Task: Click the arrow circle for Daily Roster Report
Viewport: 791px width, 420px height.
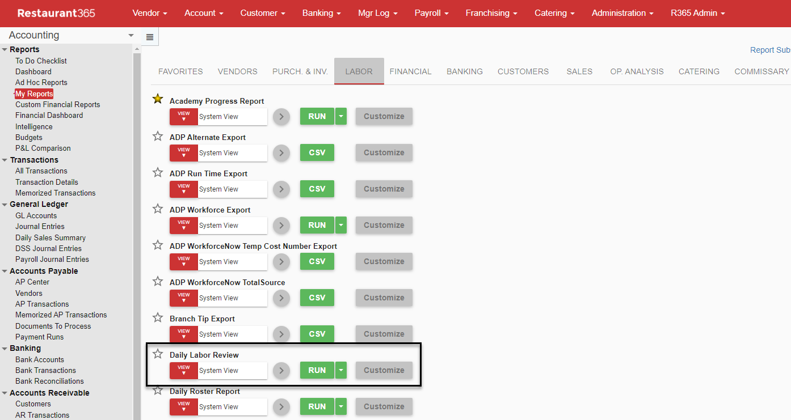Action: pos(281,407)
